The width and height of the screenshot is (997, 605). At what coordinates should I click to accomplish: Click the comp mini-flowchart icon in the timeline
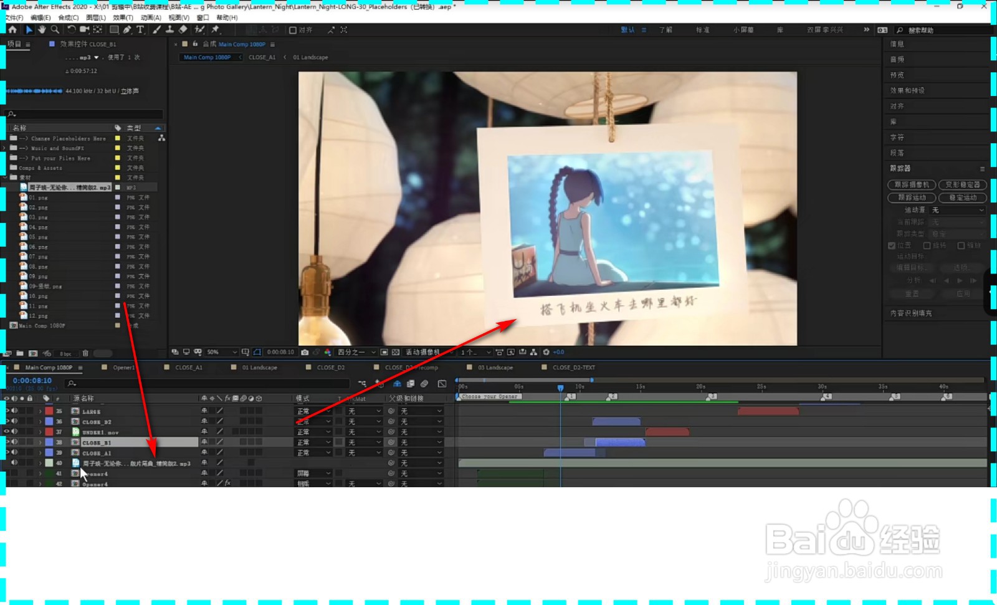tap(362, 384)
